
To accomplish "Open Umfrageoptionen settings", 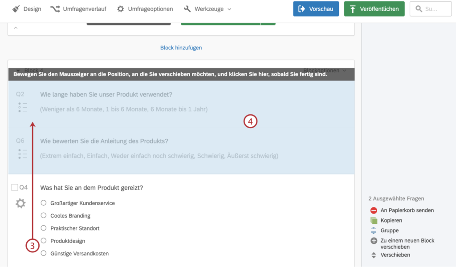I will pos(145,9).
